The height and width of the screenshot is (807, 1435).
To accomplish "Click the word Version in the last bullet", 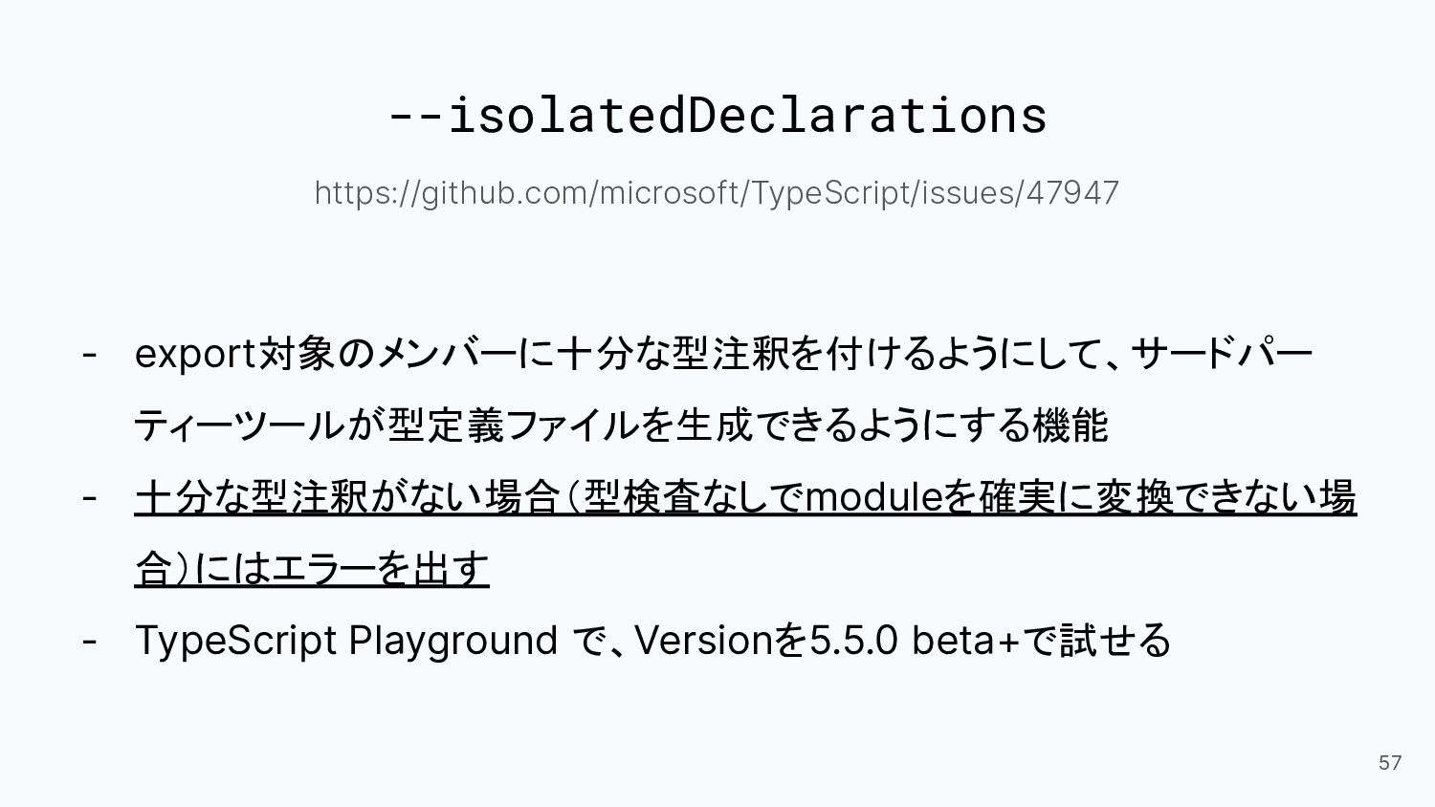I will tap(702, 640).
